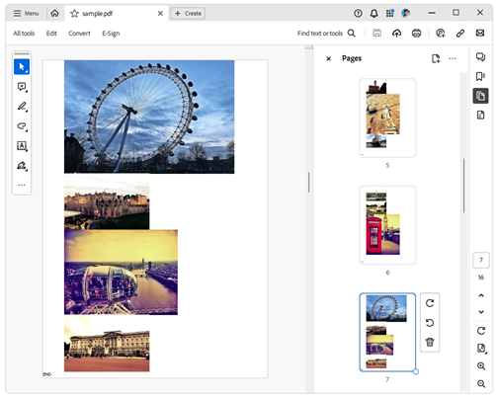The image size is (496, 398).
Task: Open the document info panel icon
Action: click(x=480, y=116)
